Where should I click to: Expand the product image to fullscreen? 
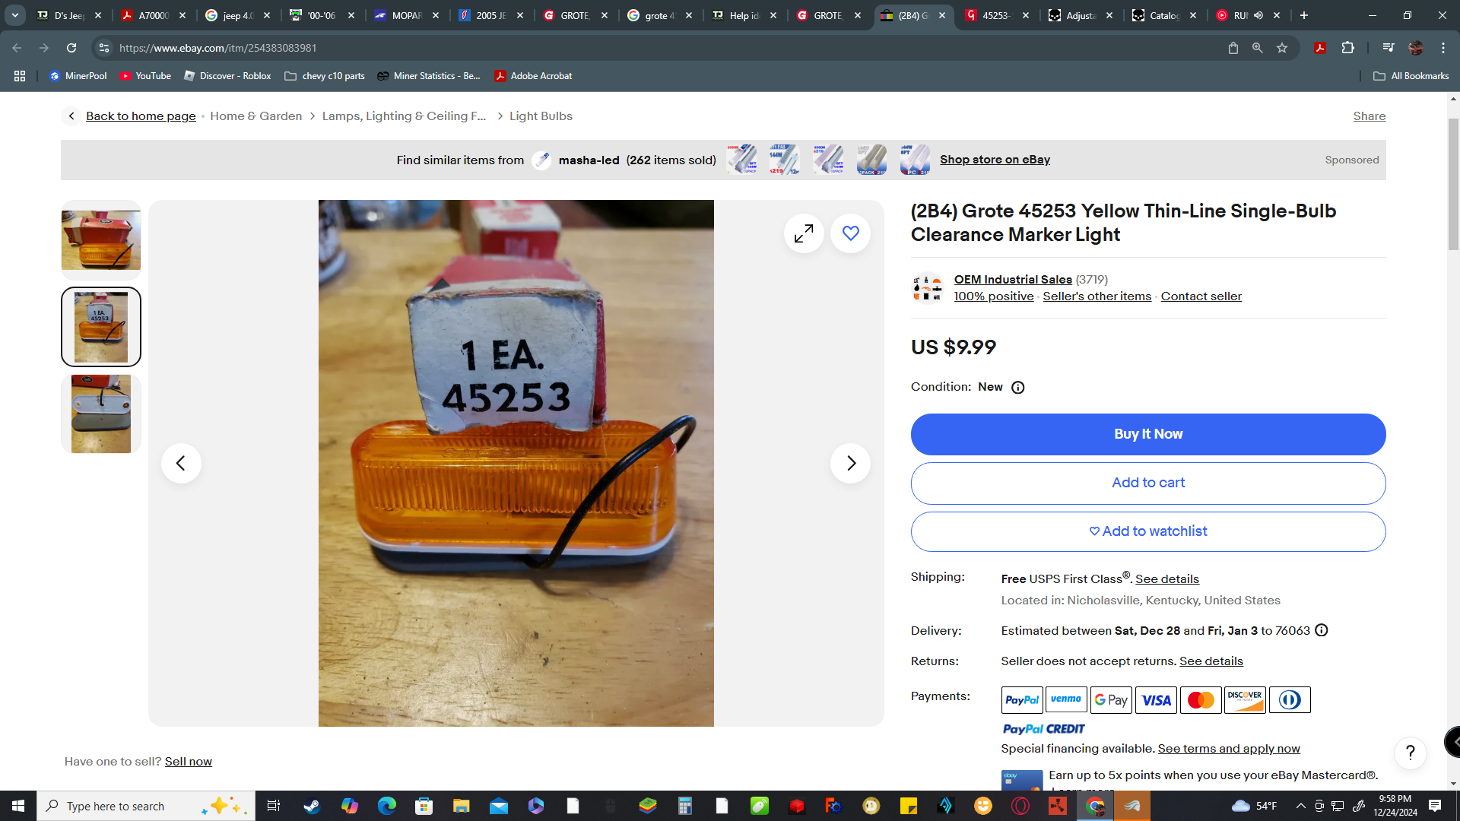click(x=804, y=234)
